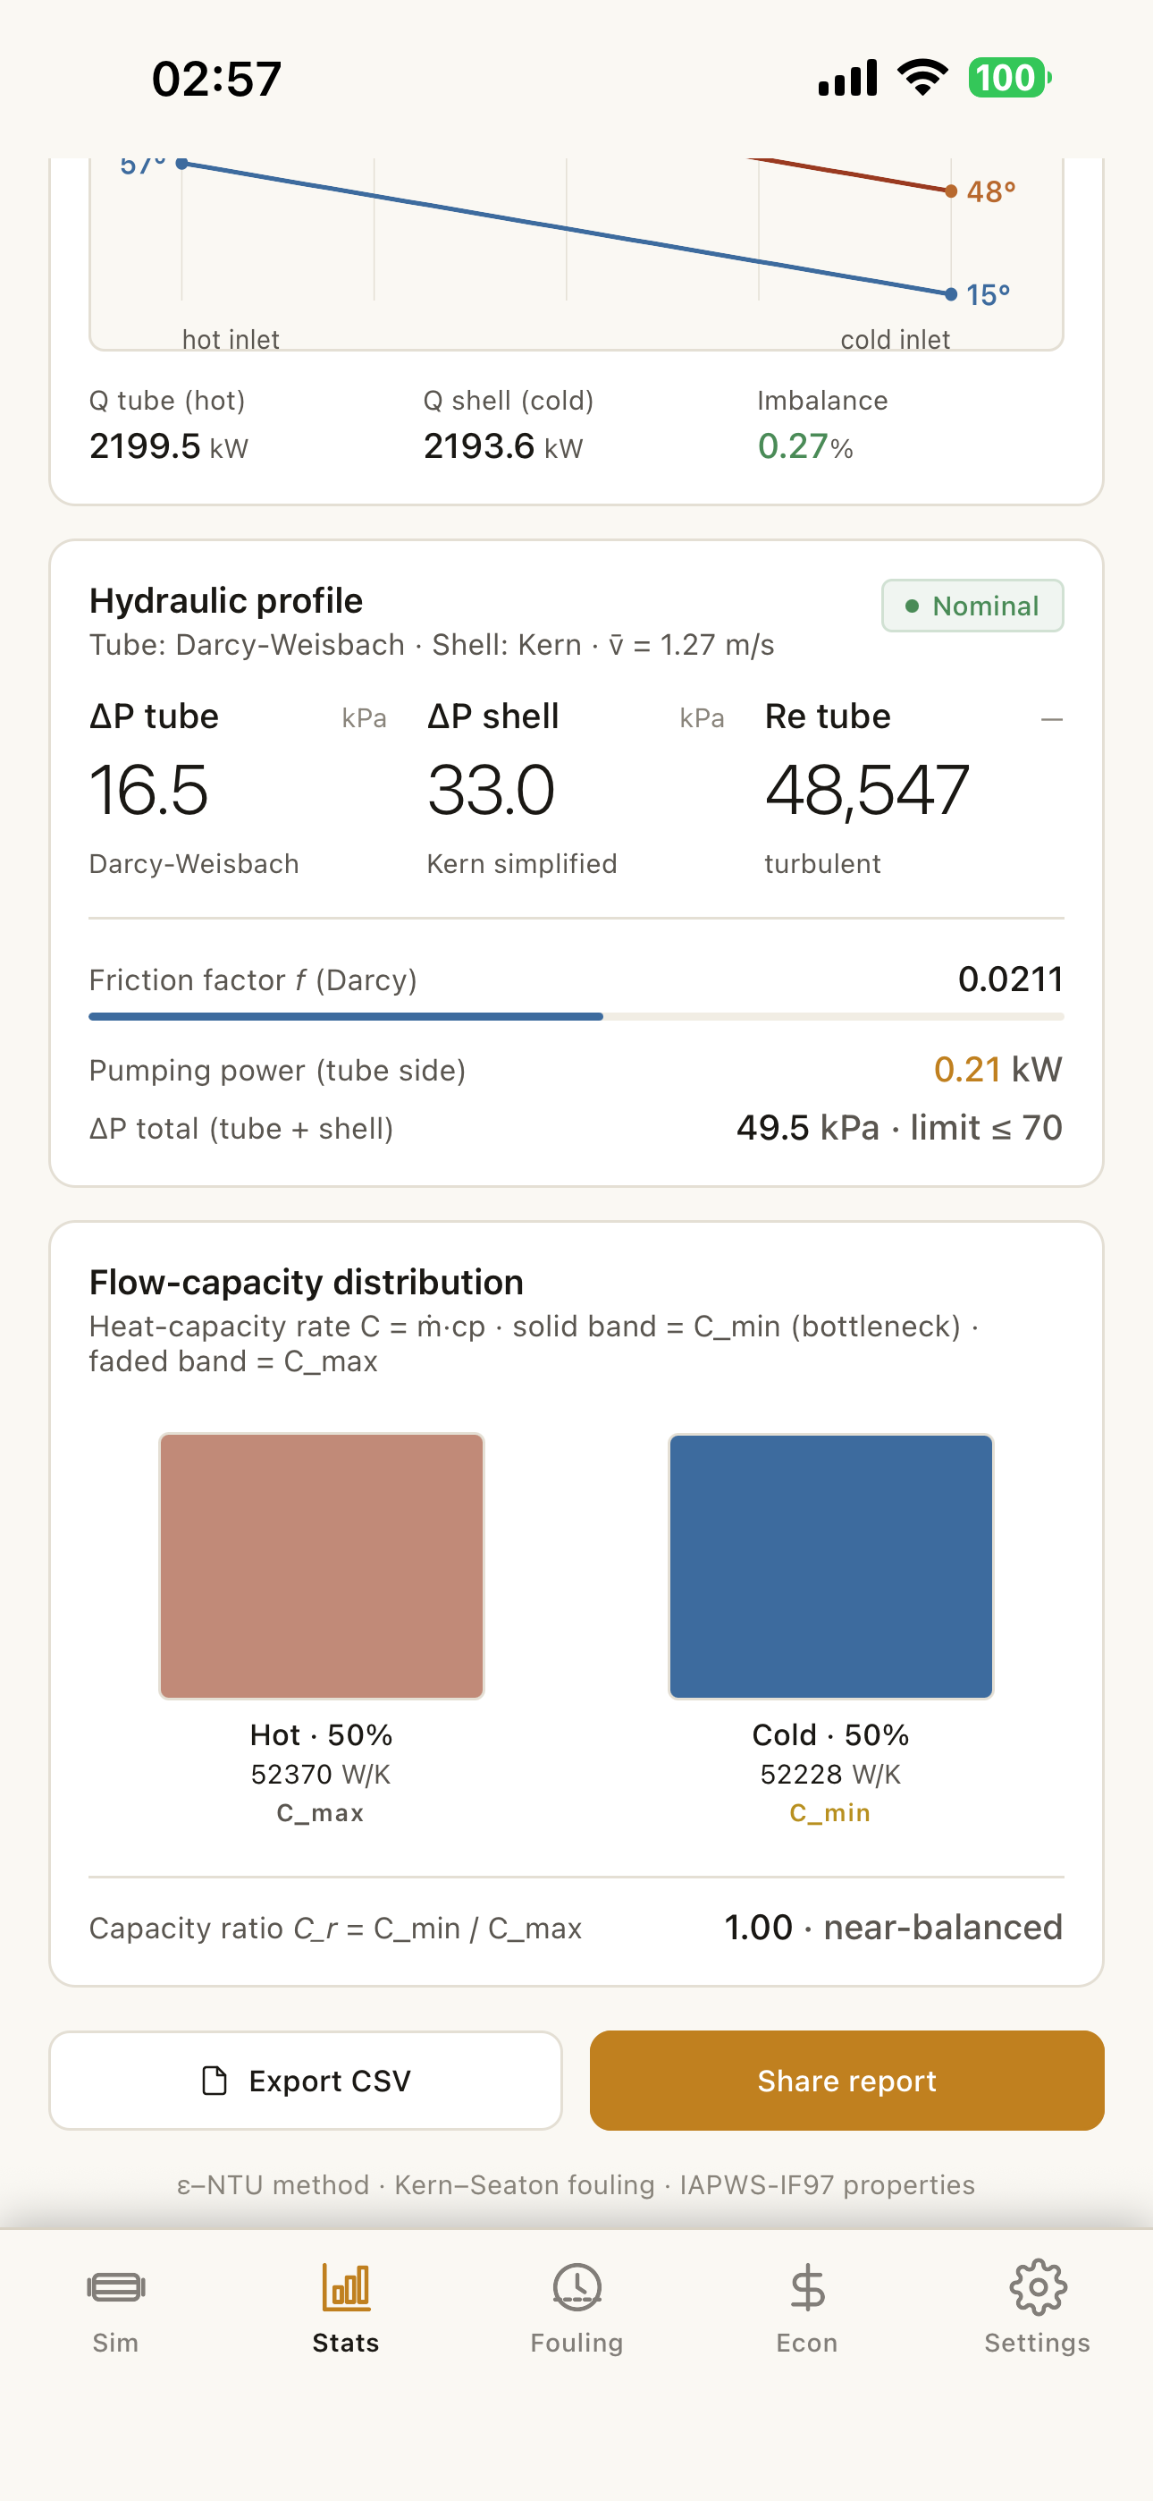Tap the friction factor progress bar
Viewport: 1153px width, 2501px height.
576,1016
